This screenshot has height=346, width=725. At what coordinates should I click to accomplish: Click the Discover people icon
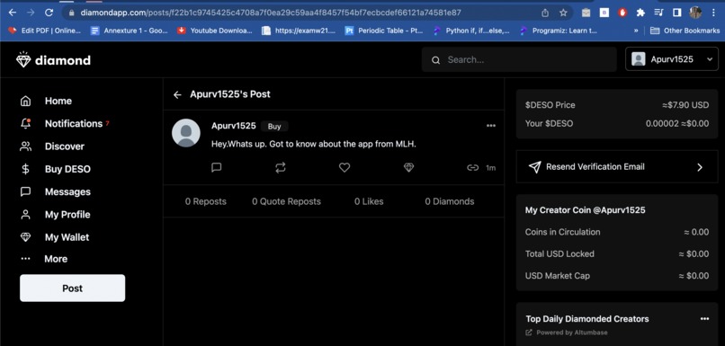(26, 146)
